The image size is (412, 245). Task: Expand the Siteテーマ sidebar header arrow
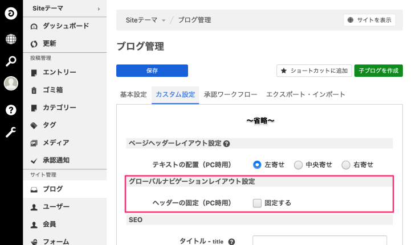pyautogui.click(x=99, y=9)
